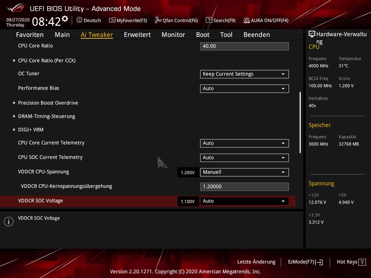Screen dimensions: 371x278
Task: Click the OC Tuner label
Action: tap(29, 74)
